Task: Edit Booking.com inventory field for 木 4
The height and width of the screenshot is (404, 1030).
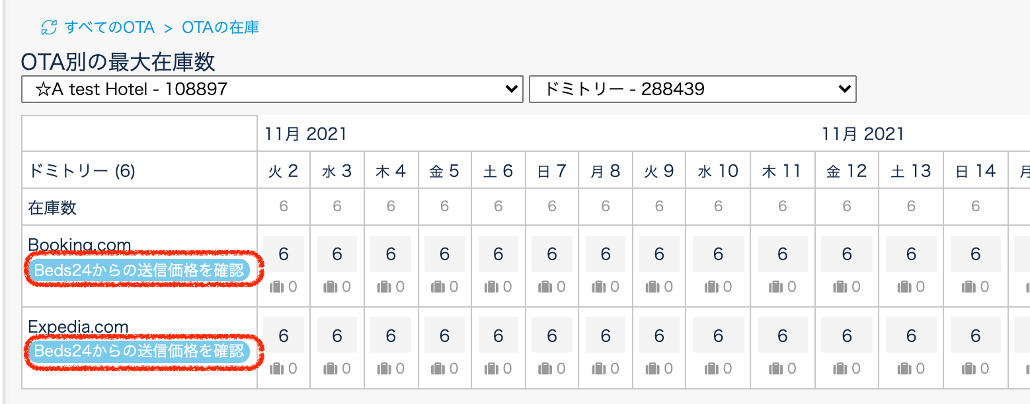Action: click(x=391, y=254)
